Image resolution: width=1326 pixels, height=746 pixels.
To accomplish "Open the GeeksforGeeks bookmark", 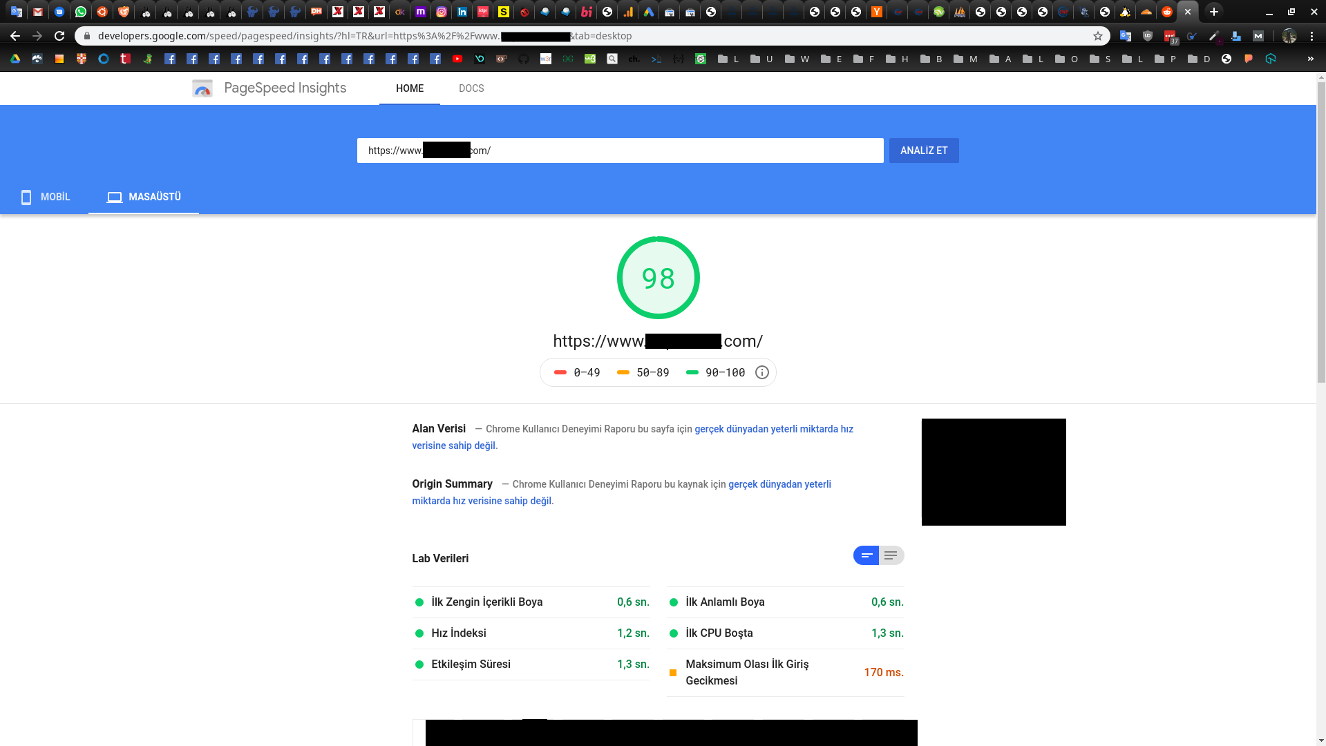I will click(568, 59).
